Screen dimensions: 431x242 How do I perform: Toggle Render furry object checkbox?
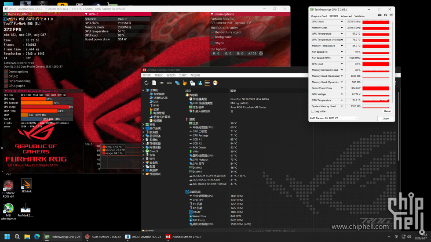click(212, 32)
